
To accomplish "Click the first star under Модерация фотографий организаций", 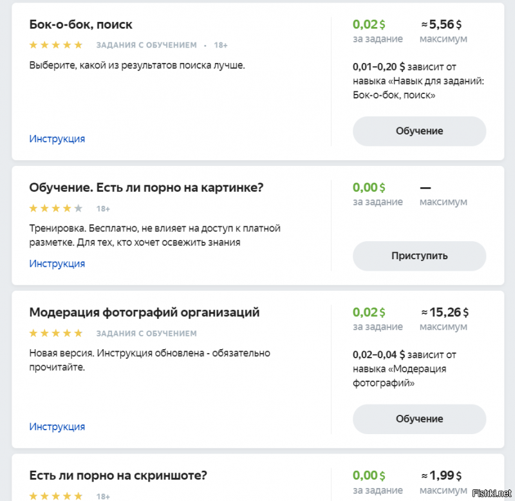I will pos(33,333).
